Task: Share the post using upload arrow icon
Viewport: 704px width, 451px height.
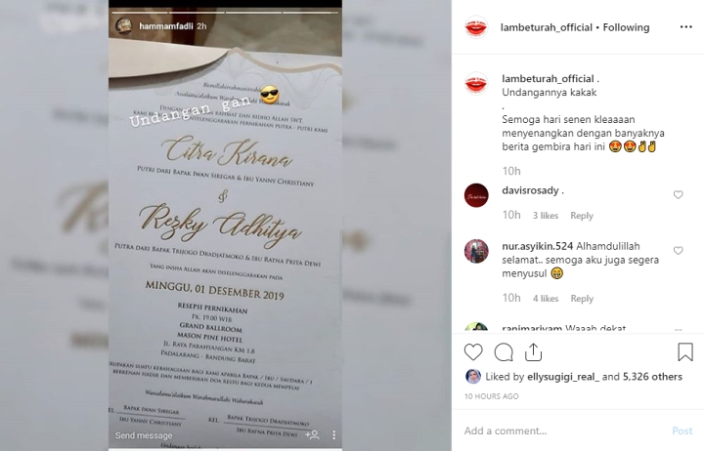Action: (x=534, y=352)
